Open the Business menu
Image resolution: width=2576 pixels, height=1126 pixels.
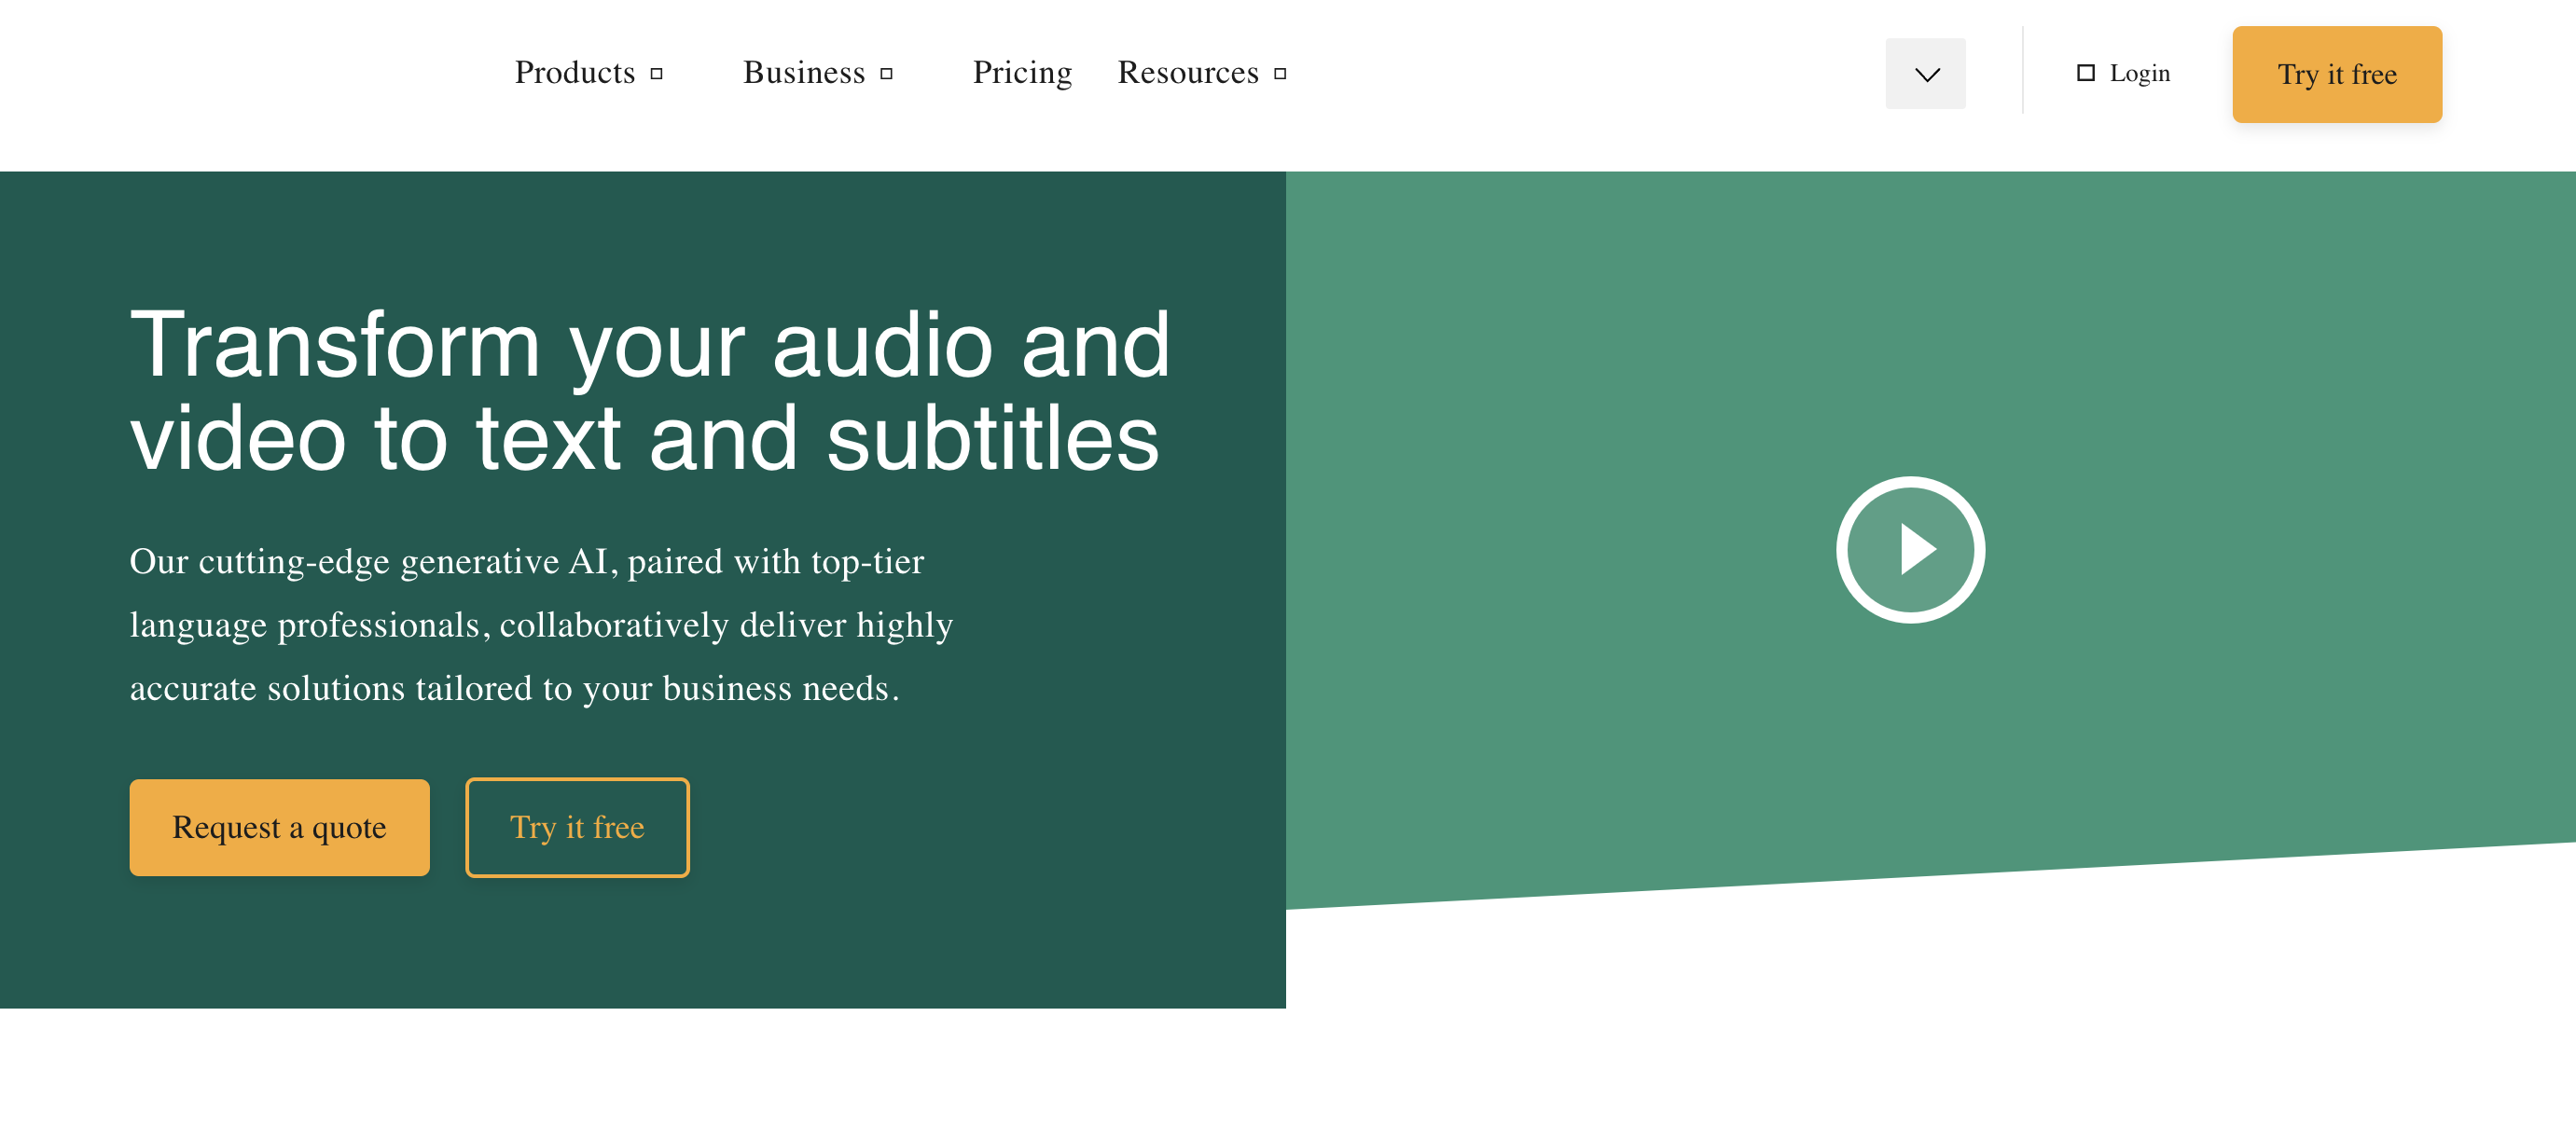tap(803, 73)
